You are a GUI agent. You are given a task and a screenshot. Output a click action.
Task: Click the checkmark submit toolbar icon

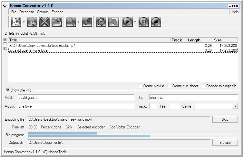tap(87, 22)
